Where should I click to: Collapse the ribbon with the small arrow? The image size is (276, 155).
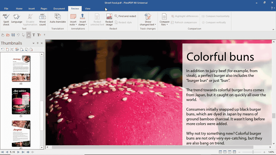273,29
